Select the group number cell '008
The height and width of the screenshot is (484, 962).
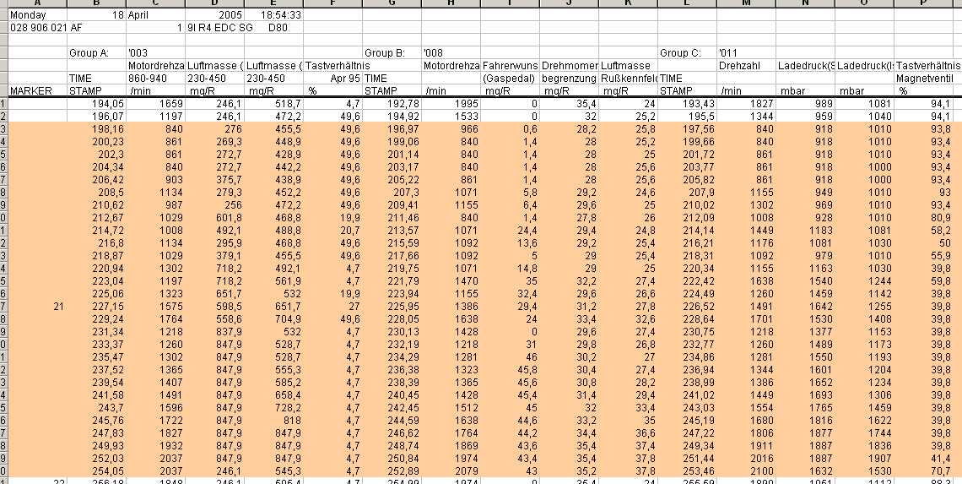(451, 53)
